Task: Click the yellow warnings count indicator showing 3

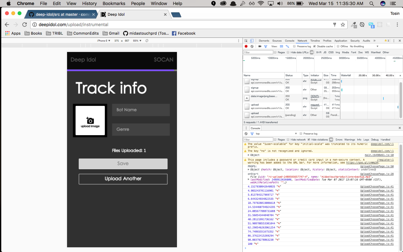Action: pos(387,41)
